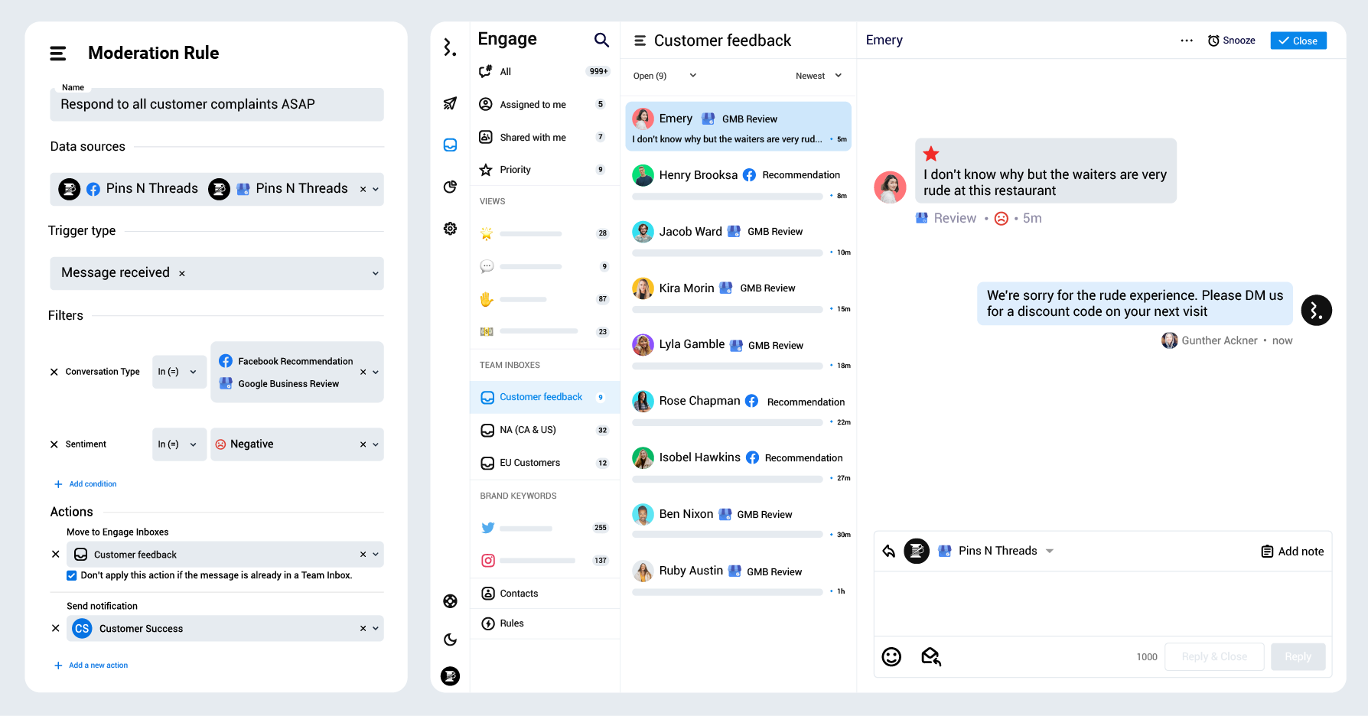The image size is (1368, 716).
Task: Click the search magnifier icon in Engage
Action: (x=601, y=40)
